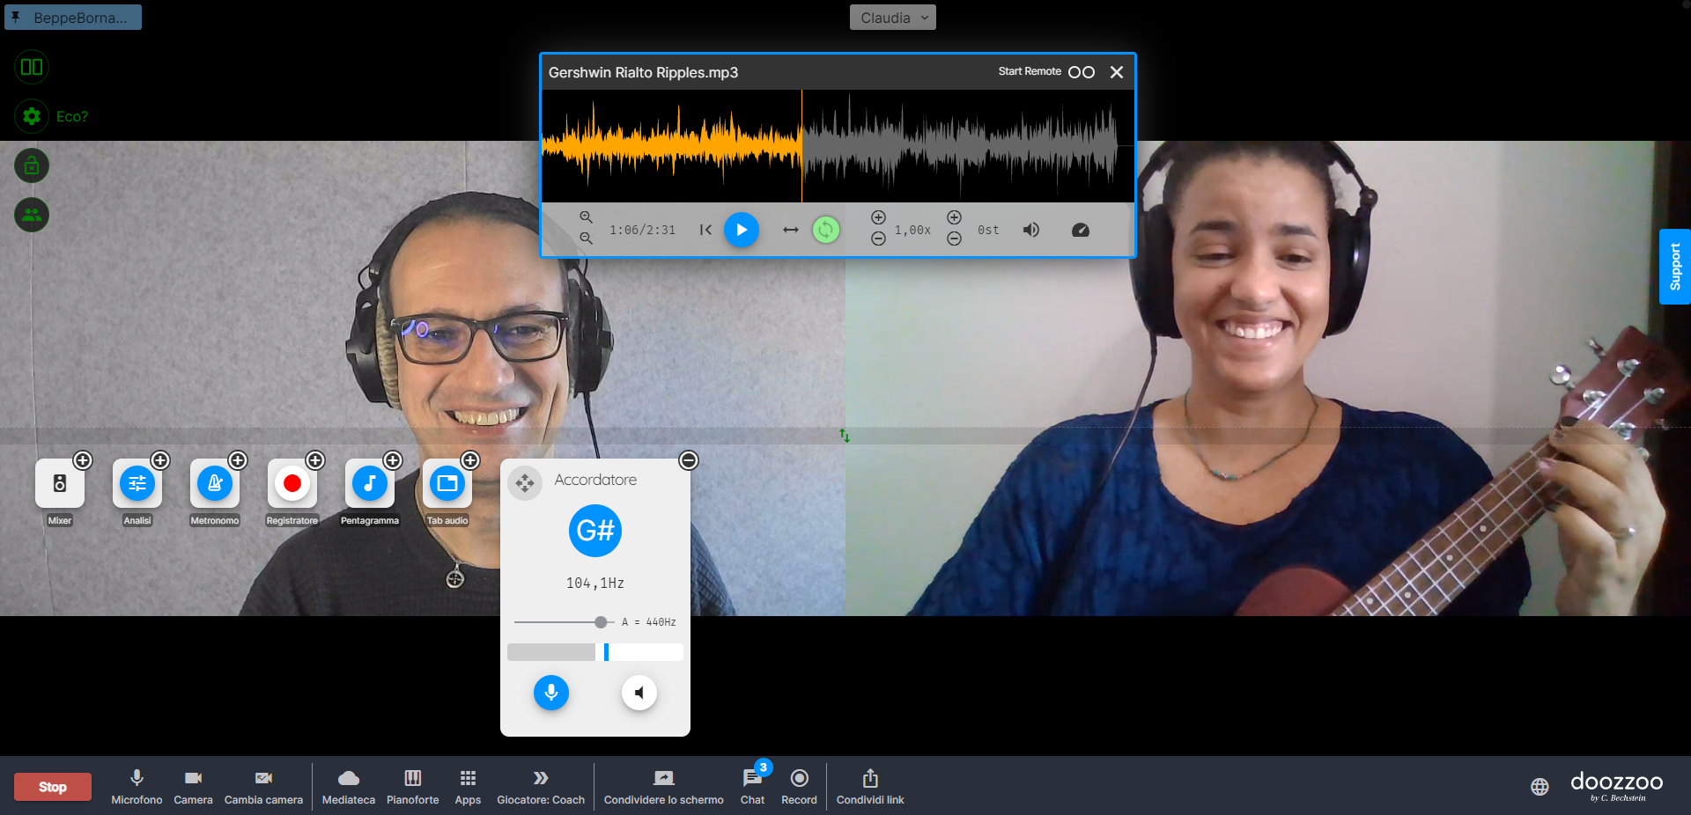Image resolution: width=1691 pixels, height=815 pixels.
Task: Toggle the Accordatore microphone input
Action: 551,693
